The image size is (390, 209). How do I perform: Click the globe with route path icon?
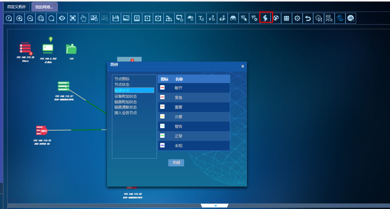click(318, 18)
